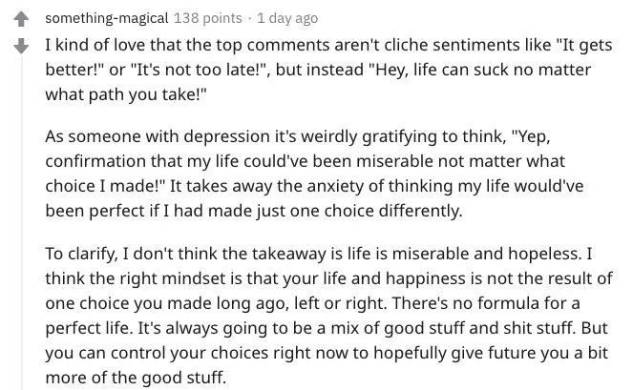Upvote the something-magical comment

[x=21, y=19]
